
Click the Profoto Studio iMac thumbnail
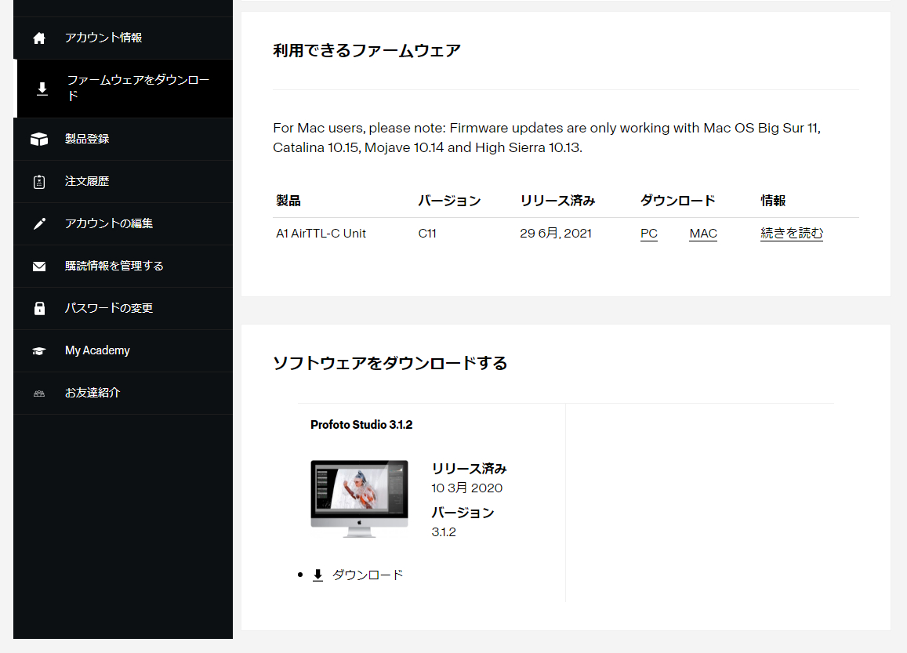[359, 499]
